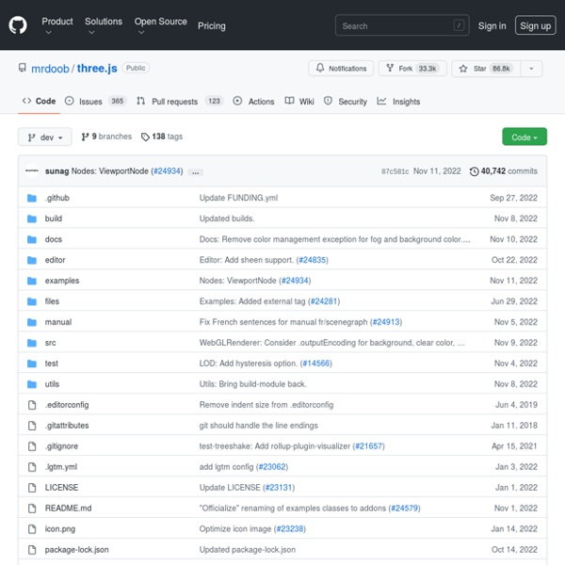Click the utils folder icon
The width and height of the screenshot is (565, 565).
coord(32,384)
